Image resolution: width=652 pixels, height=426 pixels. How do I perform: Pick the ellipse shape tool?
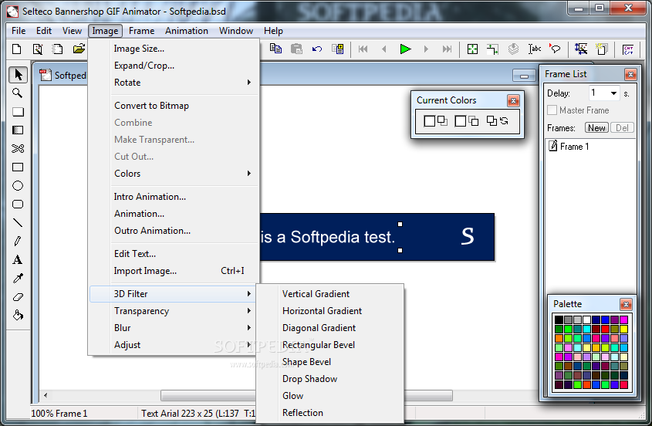click(18, 185)
